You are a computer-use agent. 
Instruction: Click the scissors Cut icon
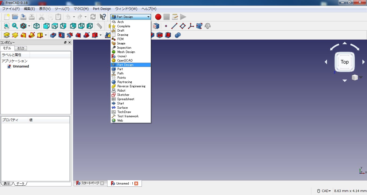pyautogui.click(x=42, y=17)
